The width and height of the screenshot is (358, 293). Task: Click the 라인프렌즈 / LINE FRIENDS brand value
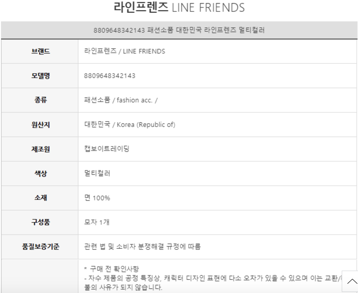125,51
